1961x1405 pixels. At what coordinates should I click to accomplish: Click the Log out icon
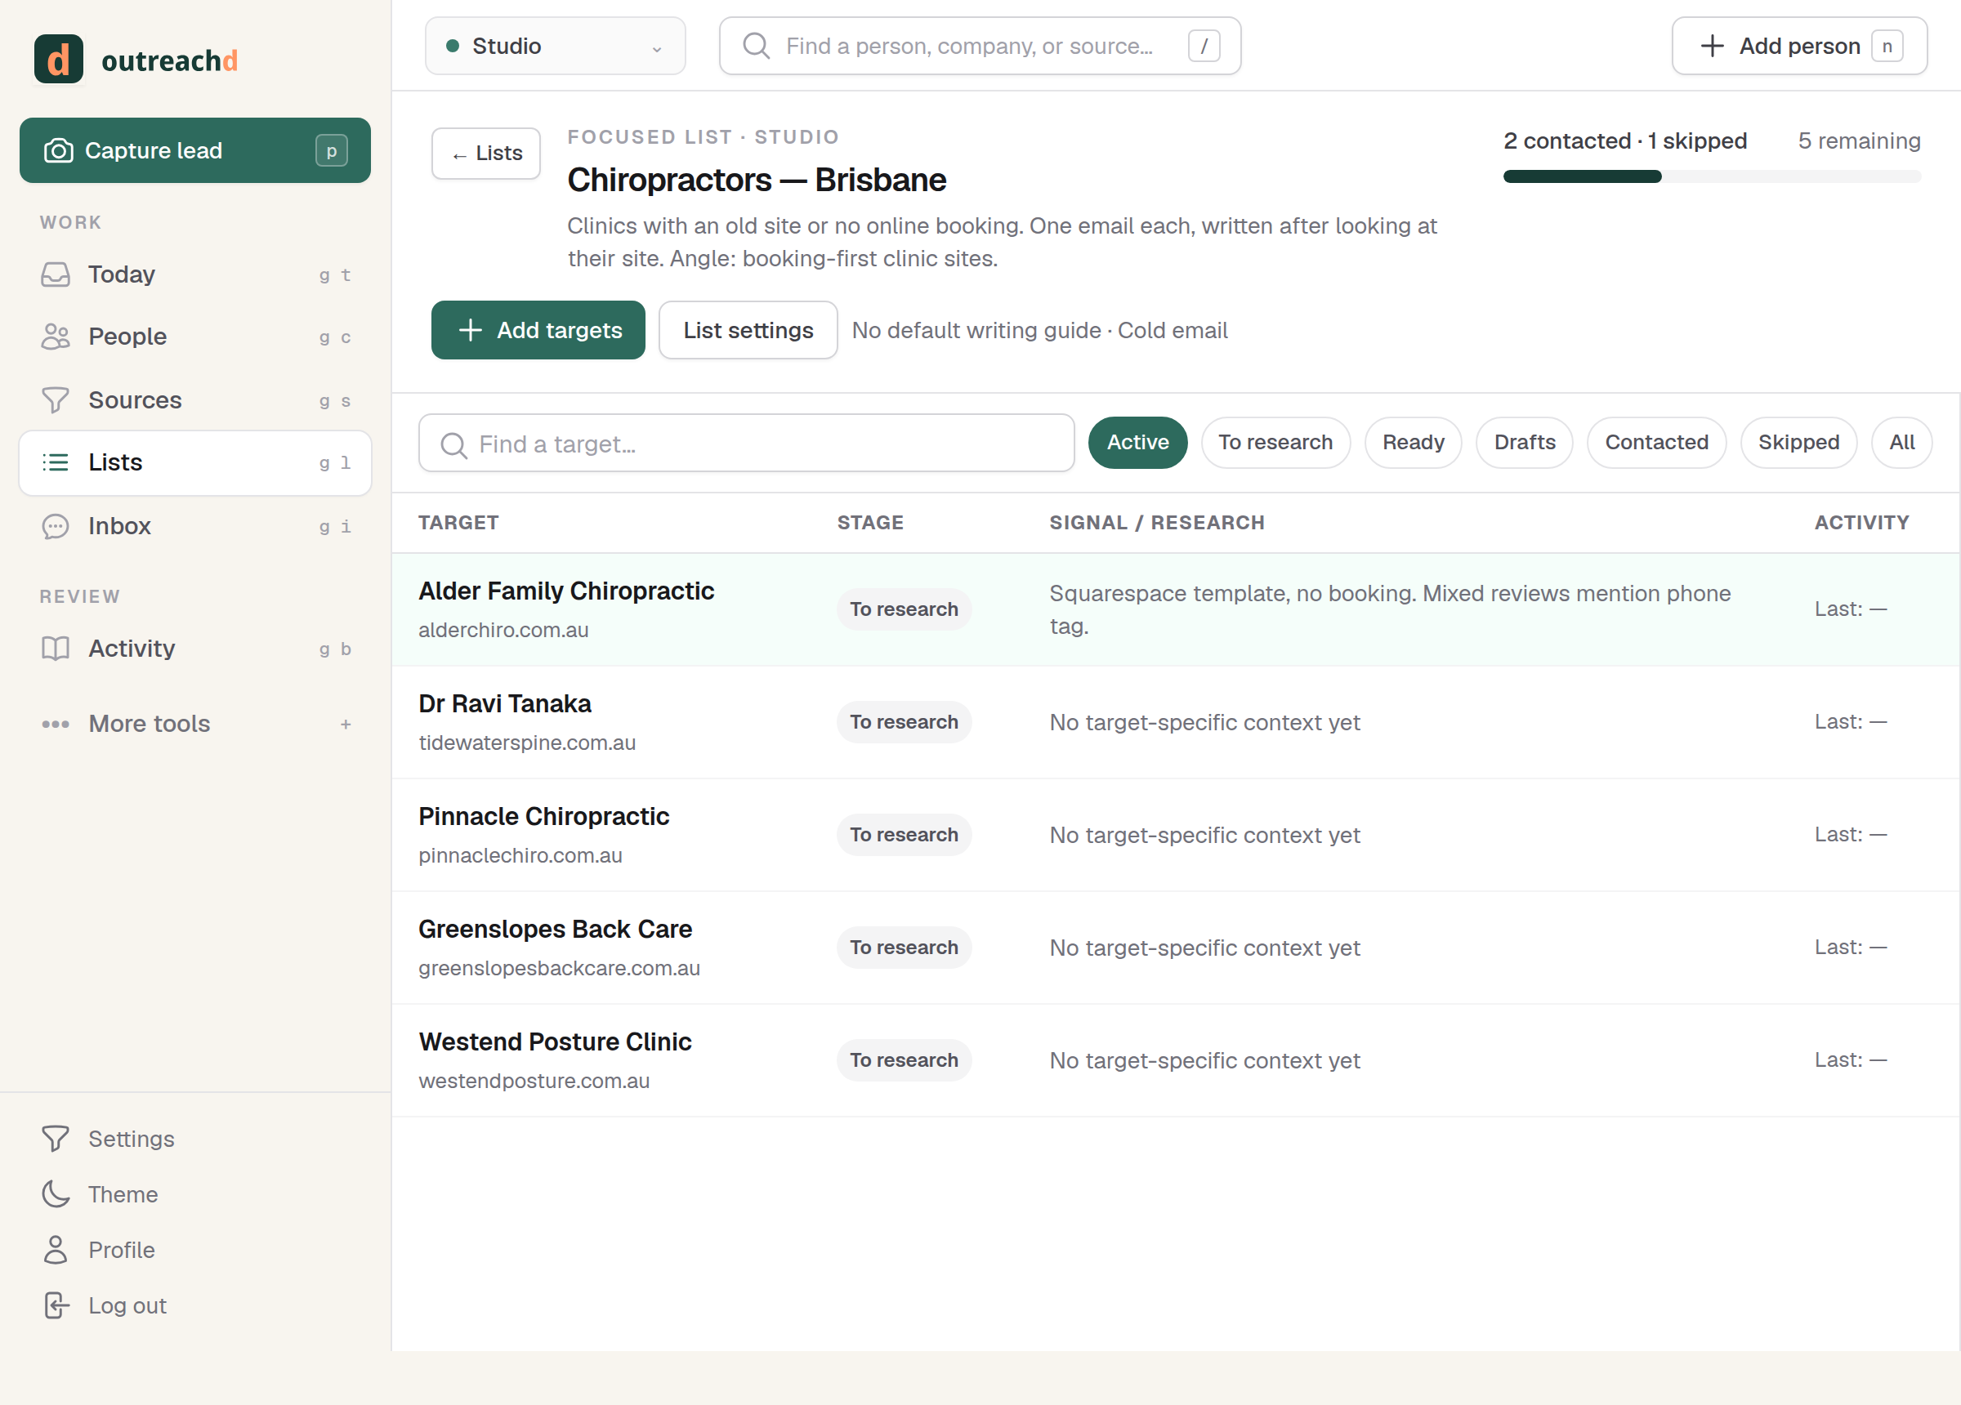pyautogui.click(x=56, y=1305)
